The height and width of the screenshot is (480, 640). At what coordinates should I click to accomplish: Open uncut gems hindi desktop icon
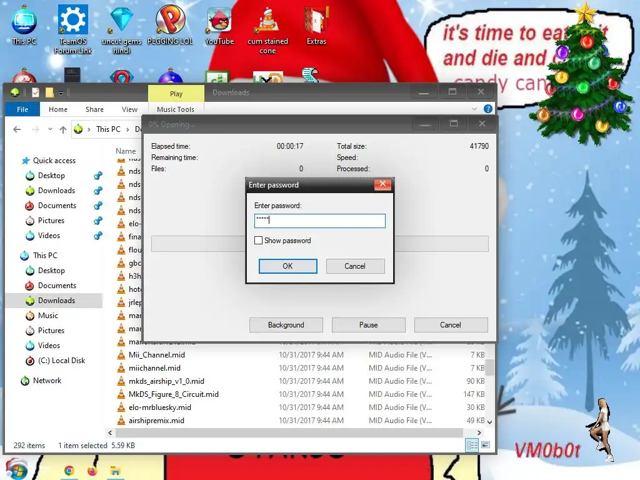(x=121, y=29)
